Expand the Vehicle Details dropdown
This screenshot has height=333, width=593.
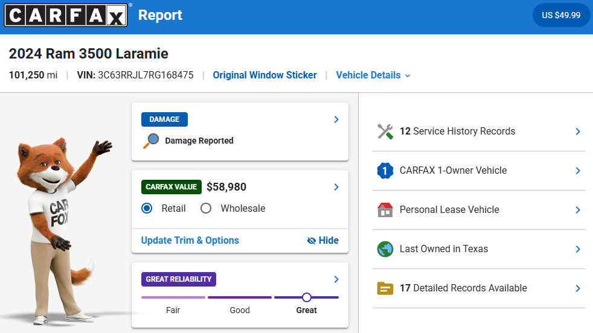click(373, 75)
